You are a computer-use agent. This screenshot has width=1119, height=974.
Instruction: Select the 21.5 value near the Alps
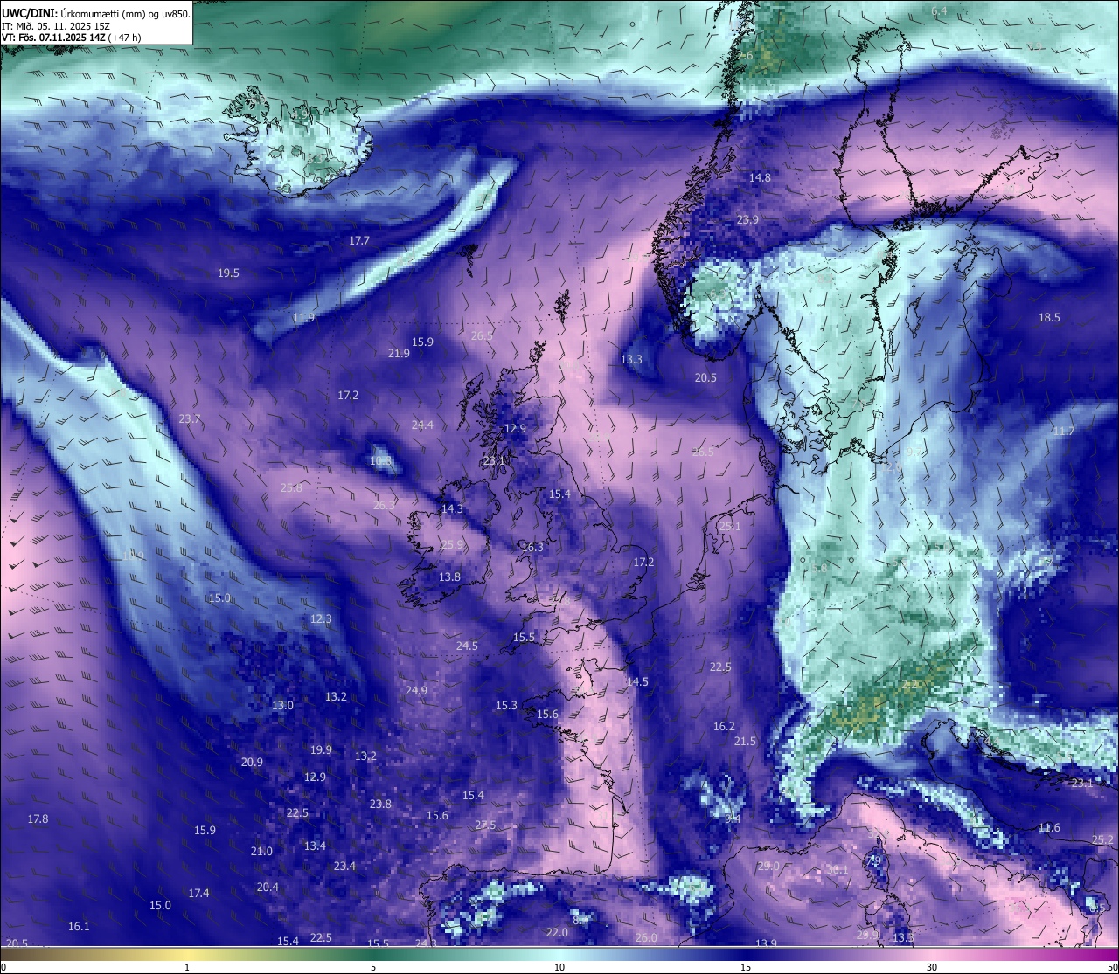point(745,742)
